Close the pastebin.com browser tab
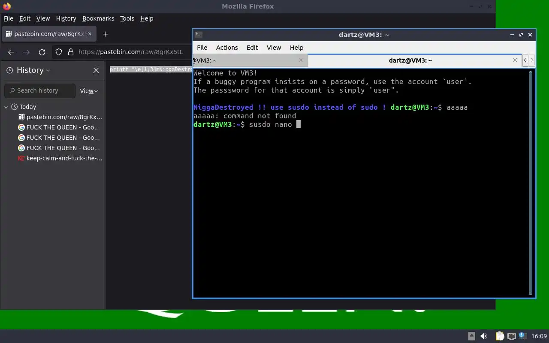549x343 pixels. click(90, 34)
